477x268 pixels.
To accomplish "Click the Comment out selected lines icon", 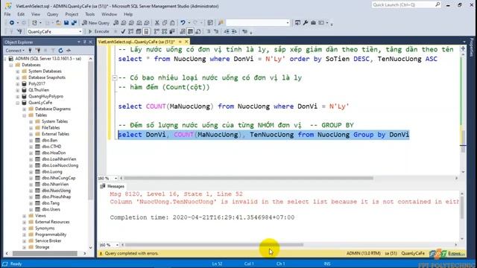I will [209, 31].
